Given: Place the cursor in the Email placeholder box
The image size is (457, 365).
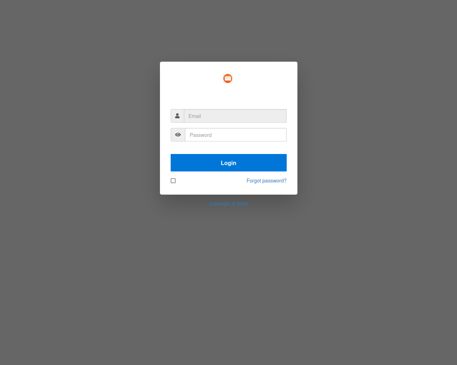Looking at the screenshot, I should click(235, 116).
